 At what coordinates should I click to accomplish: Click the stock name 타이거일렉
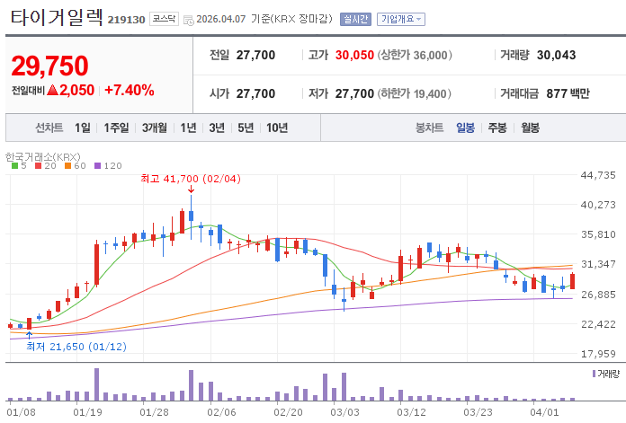tap(57, 18)
